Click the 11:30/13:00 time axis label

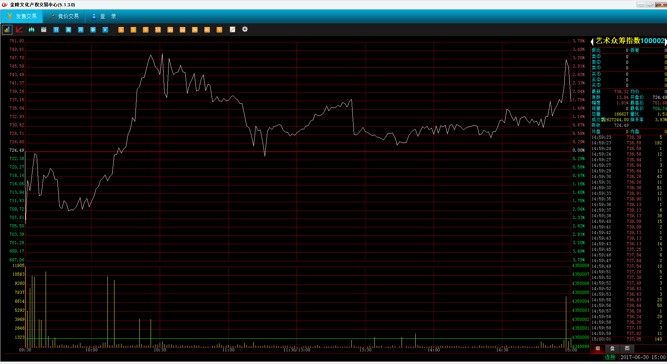[x=297, y=350]
